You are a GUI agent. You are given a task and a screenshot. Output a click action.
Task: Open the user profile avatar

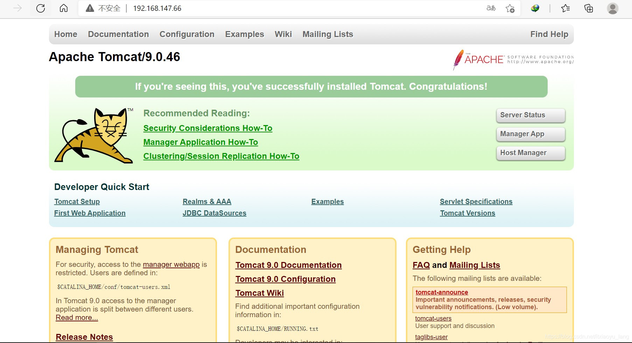click(613, 8)
